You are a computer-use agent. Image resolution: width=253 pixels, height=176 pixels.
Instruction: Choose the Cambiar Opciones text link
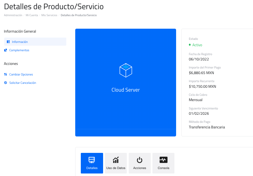click(x=21, y=74)
